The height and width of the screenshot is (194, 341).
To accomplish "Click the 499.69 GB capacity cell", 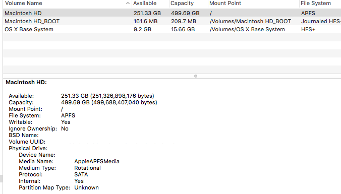I will tap(185, 13).
